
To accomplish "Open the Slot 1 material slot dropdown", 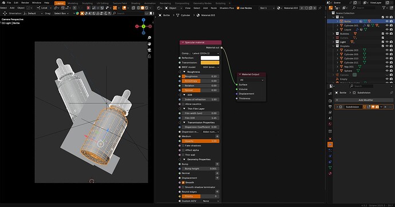I will [267, 8].
